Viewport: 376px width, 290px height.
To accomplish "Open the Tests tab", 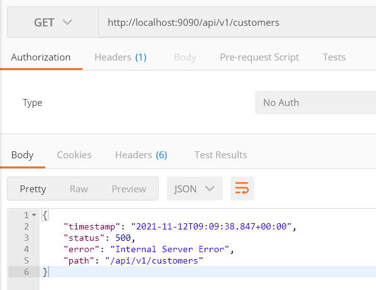I will (334, 57).
